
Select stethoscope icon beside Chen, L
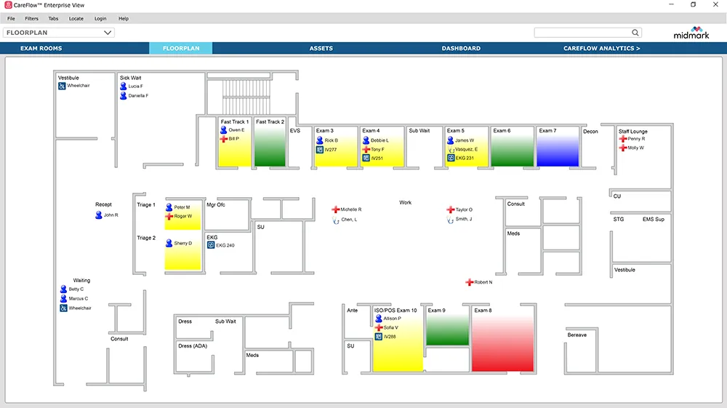click(x=336, y=219)
